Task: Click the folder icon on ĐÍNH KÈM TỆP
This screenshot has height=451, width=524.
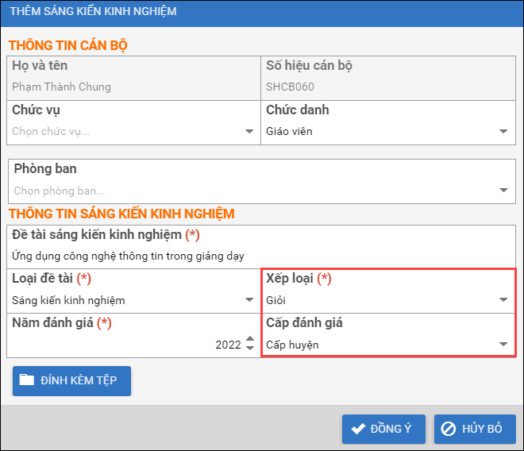Action: 27,380
